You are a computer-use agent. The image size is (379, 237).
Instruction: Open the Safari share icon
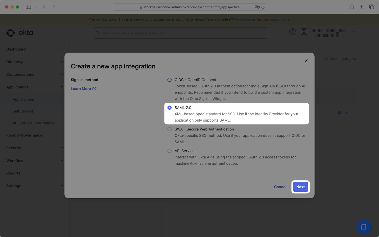pyautogui.click(x=352, y=7)
